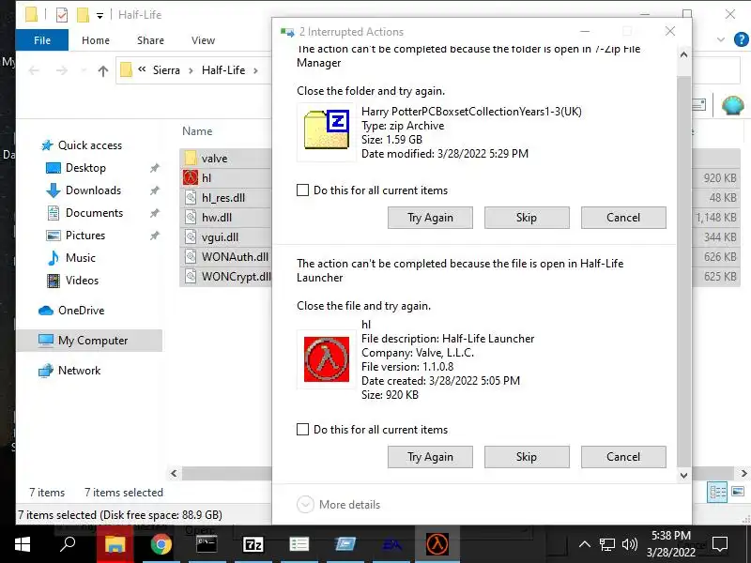Open the Explorer help question mark icon

741,39
